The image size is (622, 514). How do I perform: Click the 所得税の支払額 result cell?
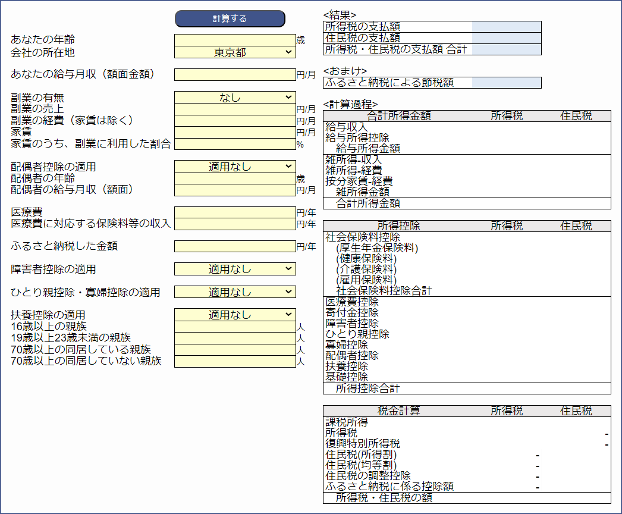click(507, 27)
